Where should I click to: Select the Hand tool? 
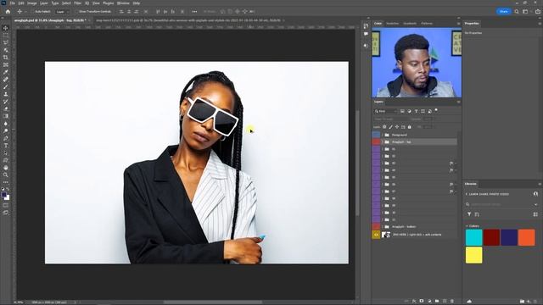6,168
